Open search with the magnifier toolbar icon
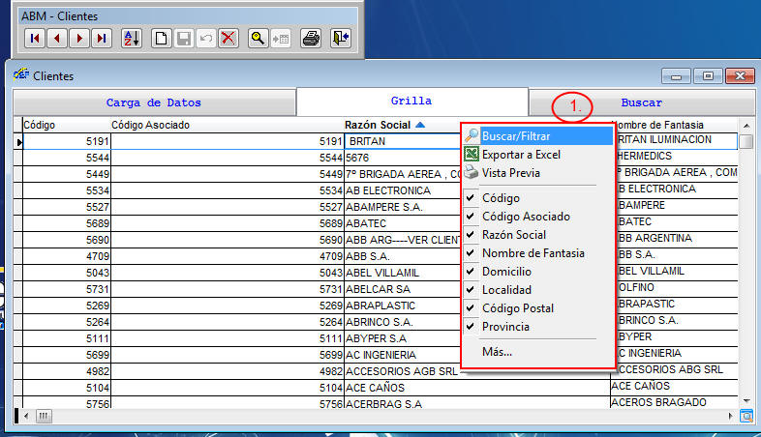Image resolution: width=761 pixels, height=437 pixels. click(x=258, y=39)
